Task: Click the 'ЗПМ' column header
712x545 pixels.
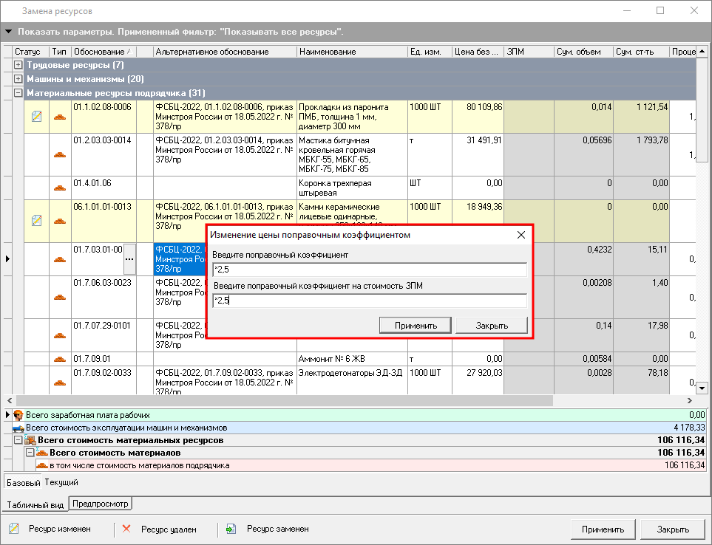Action: pos(529,52)
